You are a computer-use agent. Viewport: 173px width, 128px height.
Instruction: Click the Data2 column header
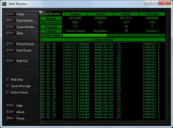coord(126,14)
